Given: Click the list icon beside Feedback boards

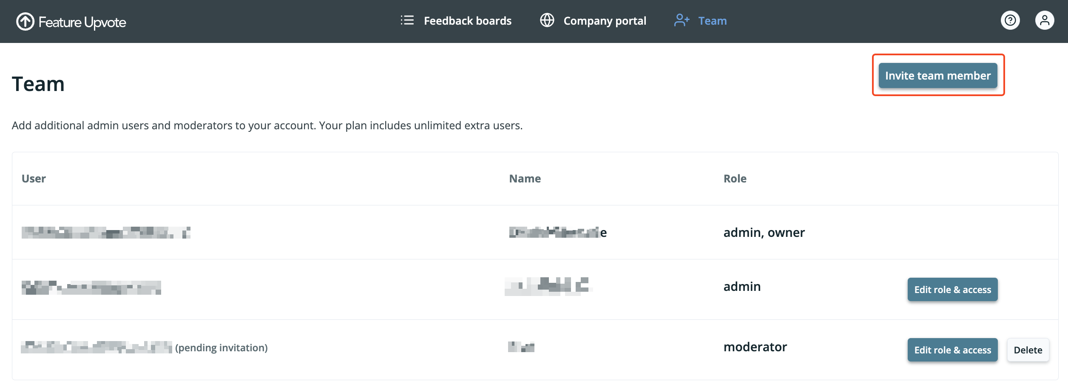Looking at the screenshot, I should pyautogui.click(x=407, y=20).
